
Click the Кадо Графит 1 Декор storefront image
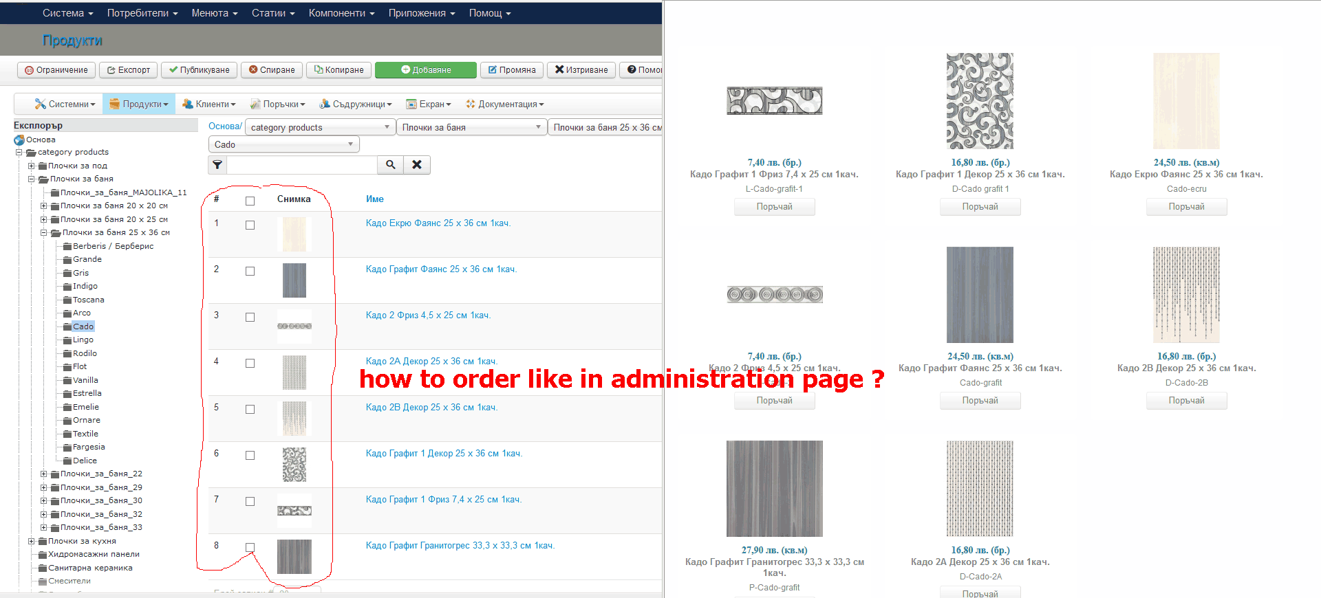(x=980, y=101)
